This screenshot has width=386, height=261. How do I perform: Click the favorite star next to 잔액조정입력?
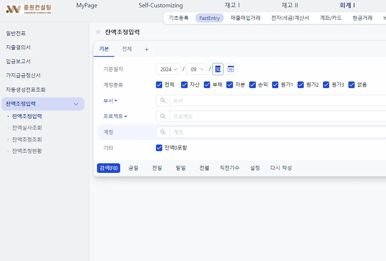[98, 31]
